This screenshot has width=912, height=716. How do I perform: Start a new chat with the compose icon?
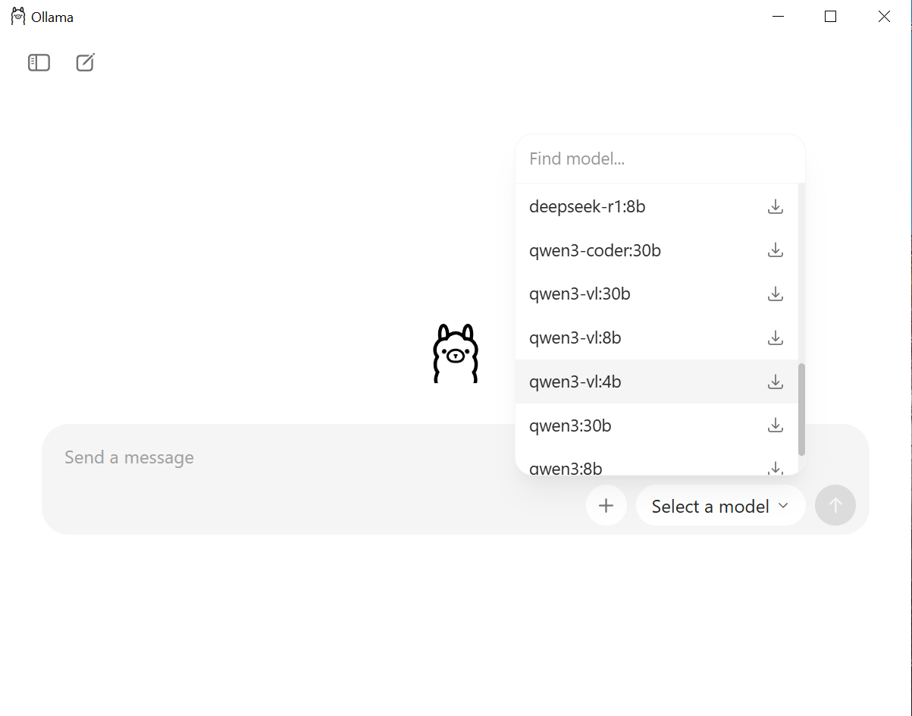pos(84,63)
